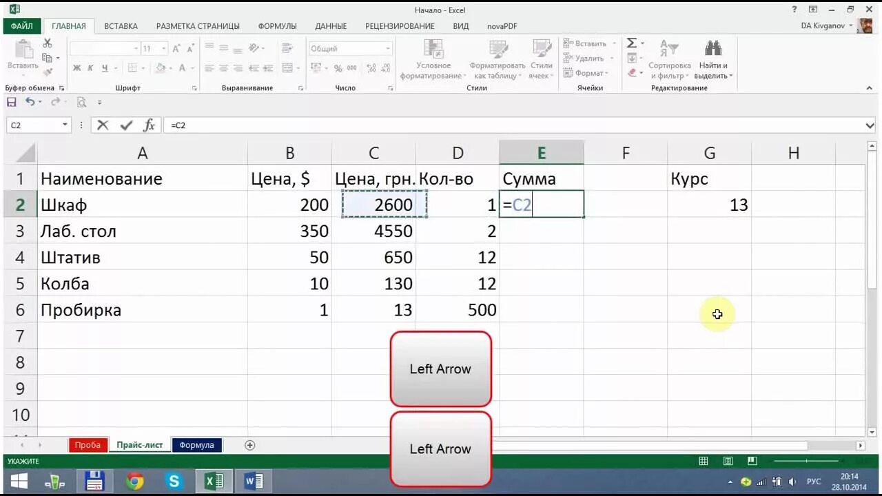Click Вставить cells button
882x496 pixels.
click(584, 43)
